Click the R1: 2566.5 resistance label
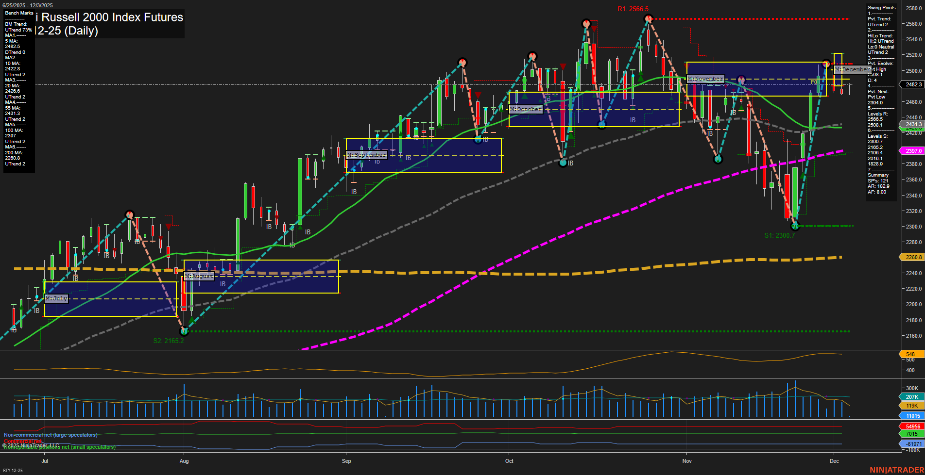Image resolution: width=925 pixels, height=475 pixels. click(x=633, y=9)
